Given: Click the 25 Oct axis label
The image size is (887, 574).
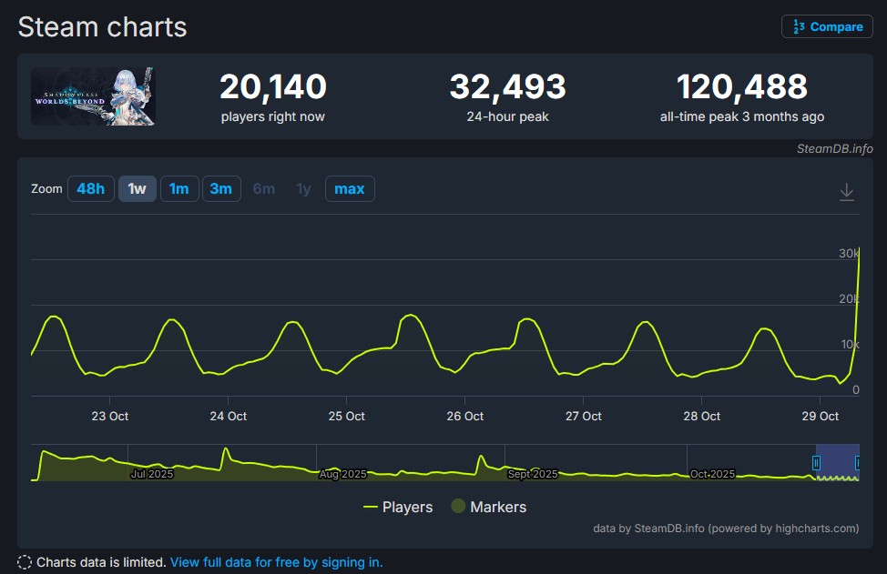Looking at the screenshot, I should pos(346,416).
